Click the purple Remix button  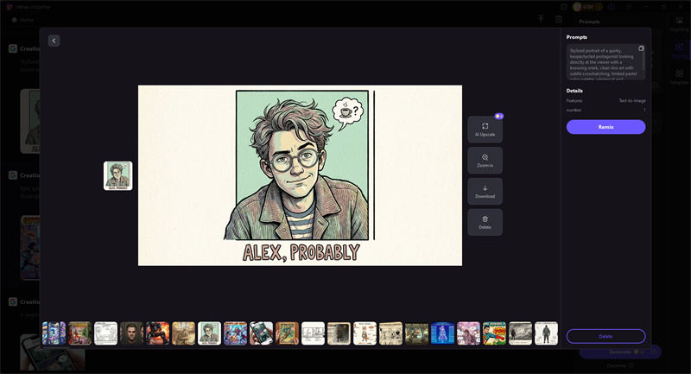[606, 127]
